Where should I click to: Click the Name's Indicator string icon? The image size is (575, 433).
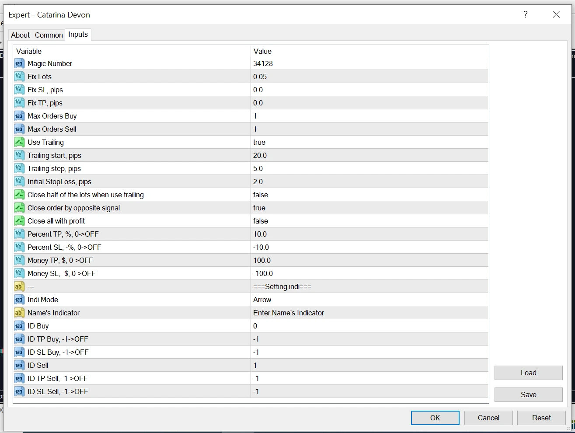(19, 313)
